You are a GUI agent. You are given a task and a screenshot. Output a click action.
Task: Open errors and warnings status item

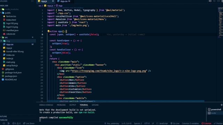click(16, 124)
